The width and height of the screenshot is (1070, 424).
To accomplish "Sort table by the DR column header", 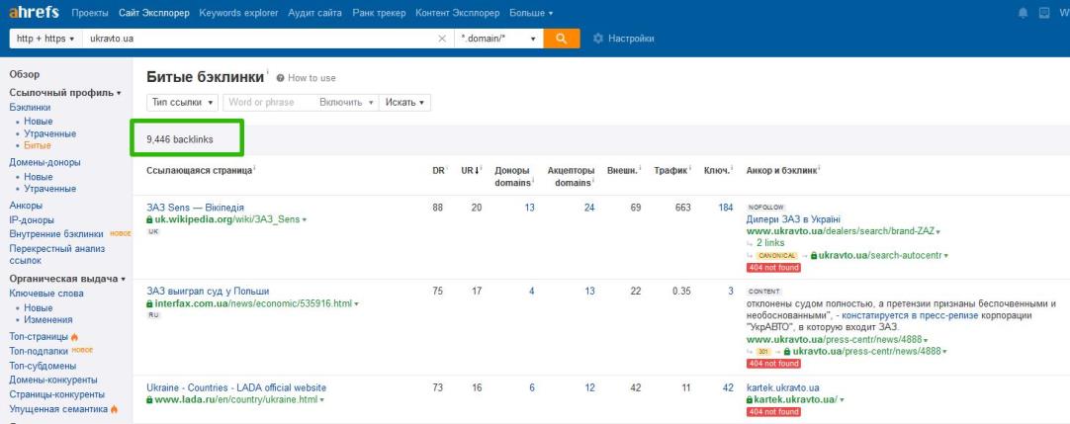I will pos(439,170).
